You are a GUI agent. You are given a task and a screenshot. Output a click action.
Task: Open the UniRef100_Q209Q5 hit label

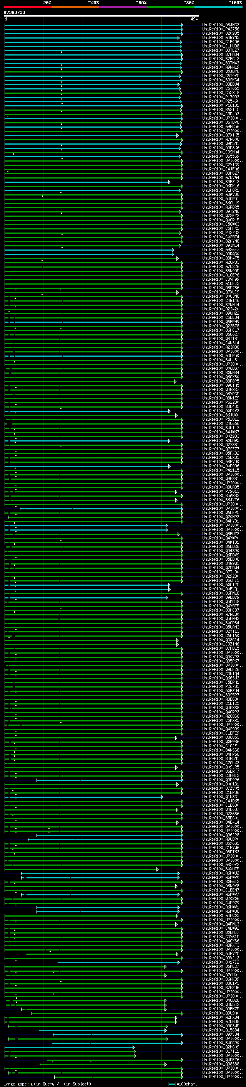(220, 34)
